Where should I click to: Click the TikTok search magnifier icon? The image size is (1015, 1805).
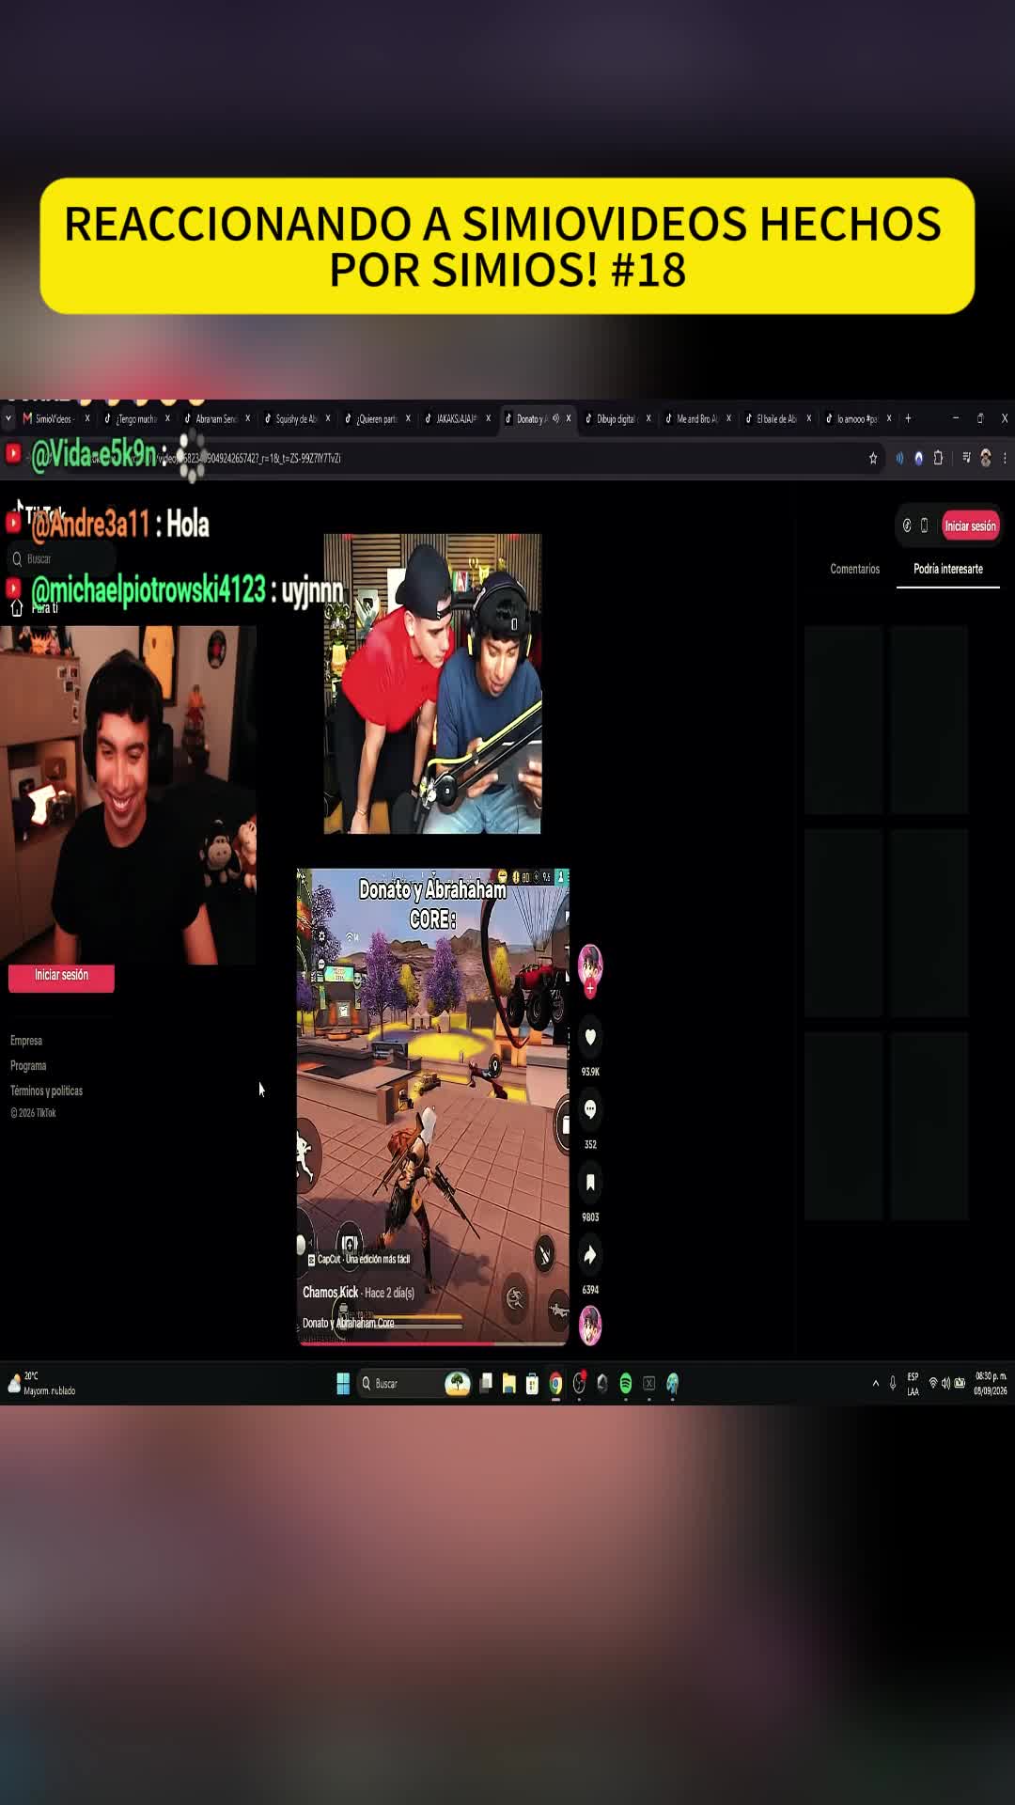pyautogui.click(x=17, y=558)
